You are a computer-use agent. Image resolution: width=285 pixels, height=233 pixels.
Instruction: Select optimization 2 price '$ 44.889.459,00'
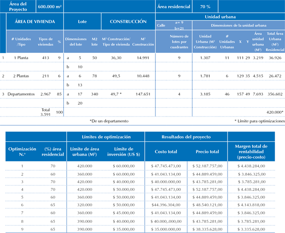point(207,174)
